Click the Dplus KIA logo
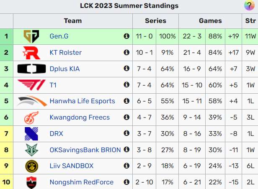The image size is (258, 189). pos(31,69)
